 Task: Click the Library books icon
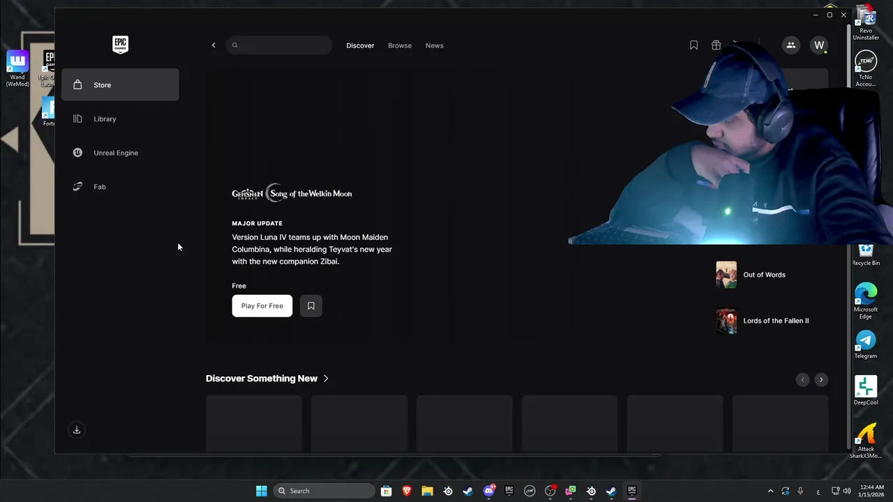point(77,119)
